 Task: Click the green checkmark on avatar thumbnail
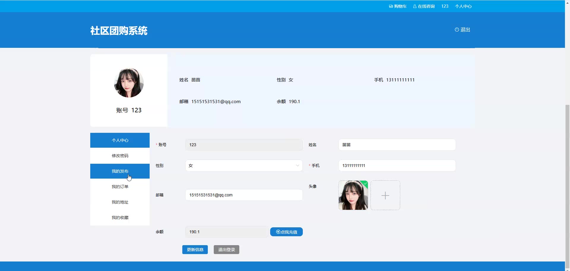point(365,183)
